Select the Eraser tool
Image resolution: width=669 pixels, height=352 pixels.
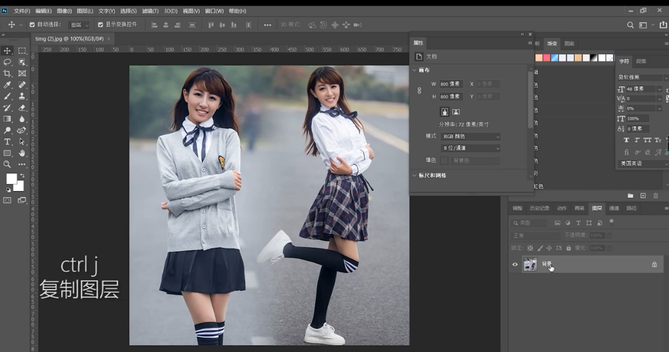[22, 107]
